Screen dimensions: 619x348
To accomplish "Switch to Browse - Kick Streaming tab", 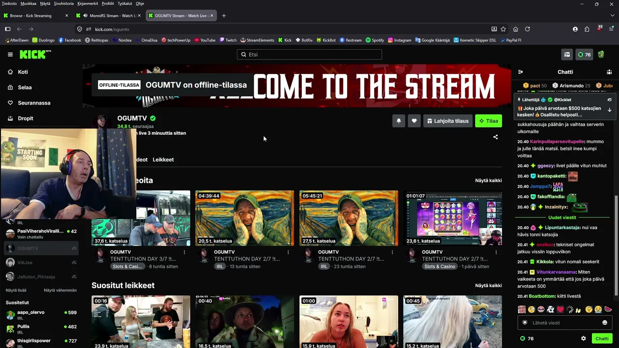I will (x=36, y=15).
